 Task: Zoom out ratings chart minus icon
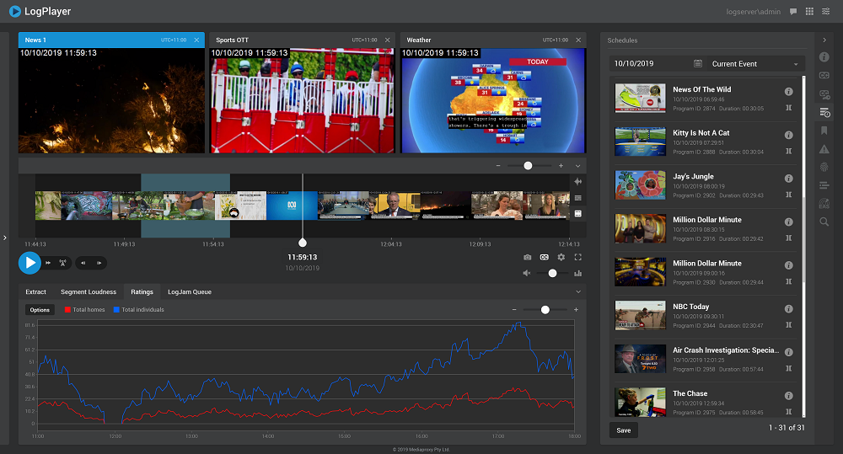click(514, 309)
